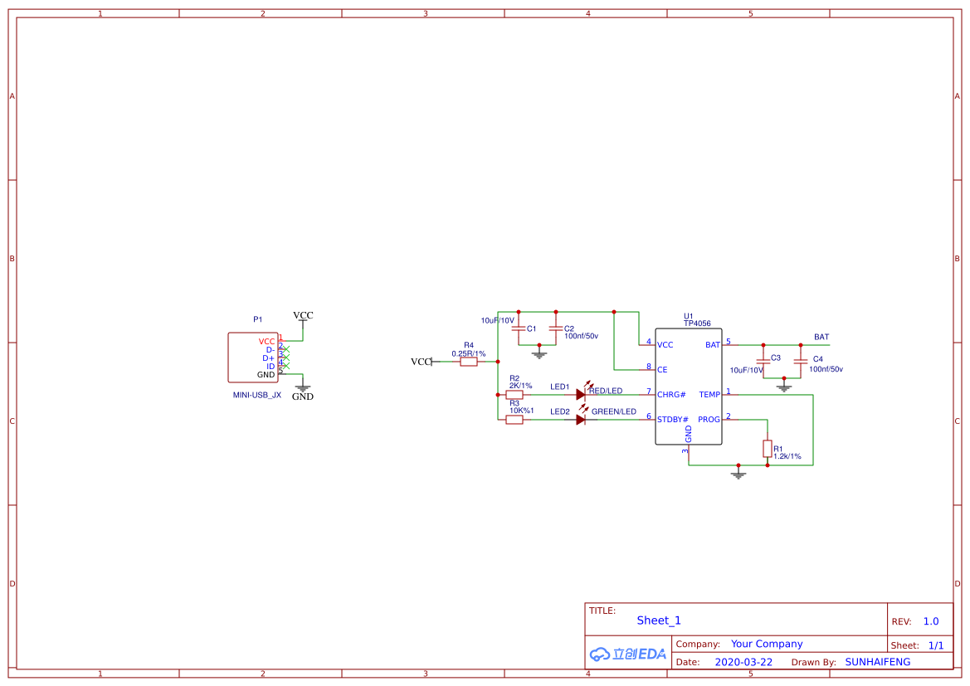Click the ground symbol below C3 and C4
This screenshot has width=970, height=686.
784,387
